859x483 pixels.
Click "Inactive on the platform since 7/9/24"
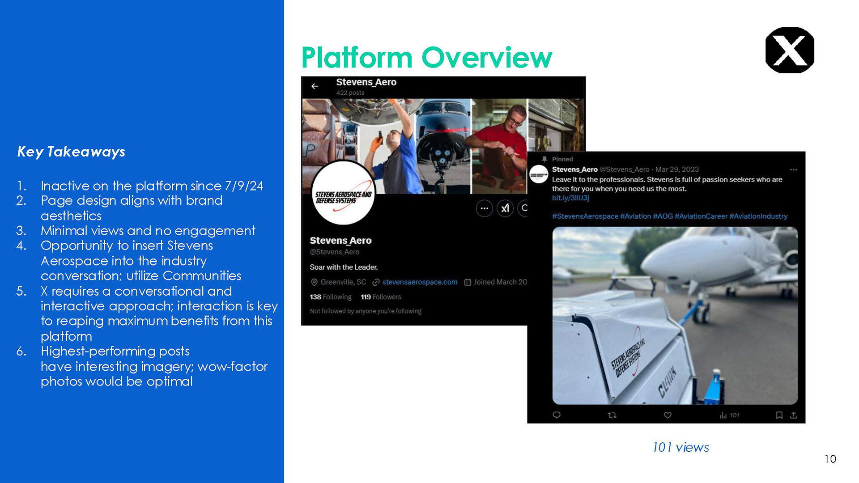click(152, 186)
